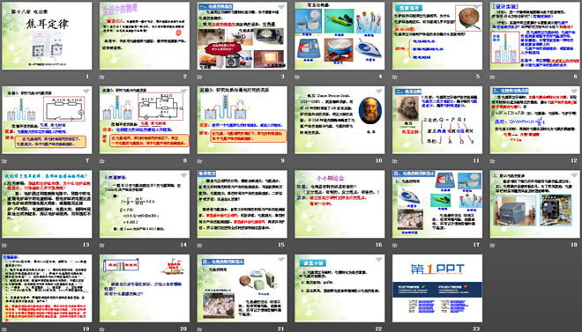Select slide 5 thumbnail with electric stove photo
The image size is (582, 332).
coord(437,35)
